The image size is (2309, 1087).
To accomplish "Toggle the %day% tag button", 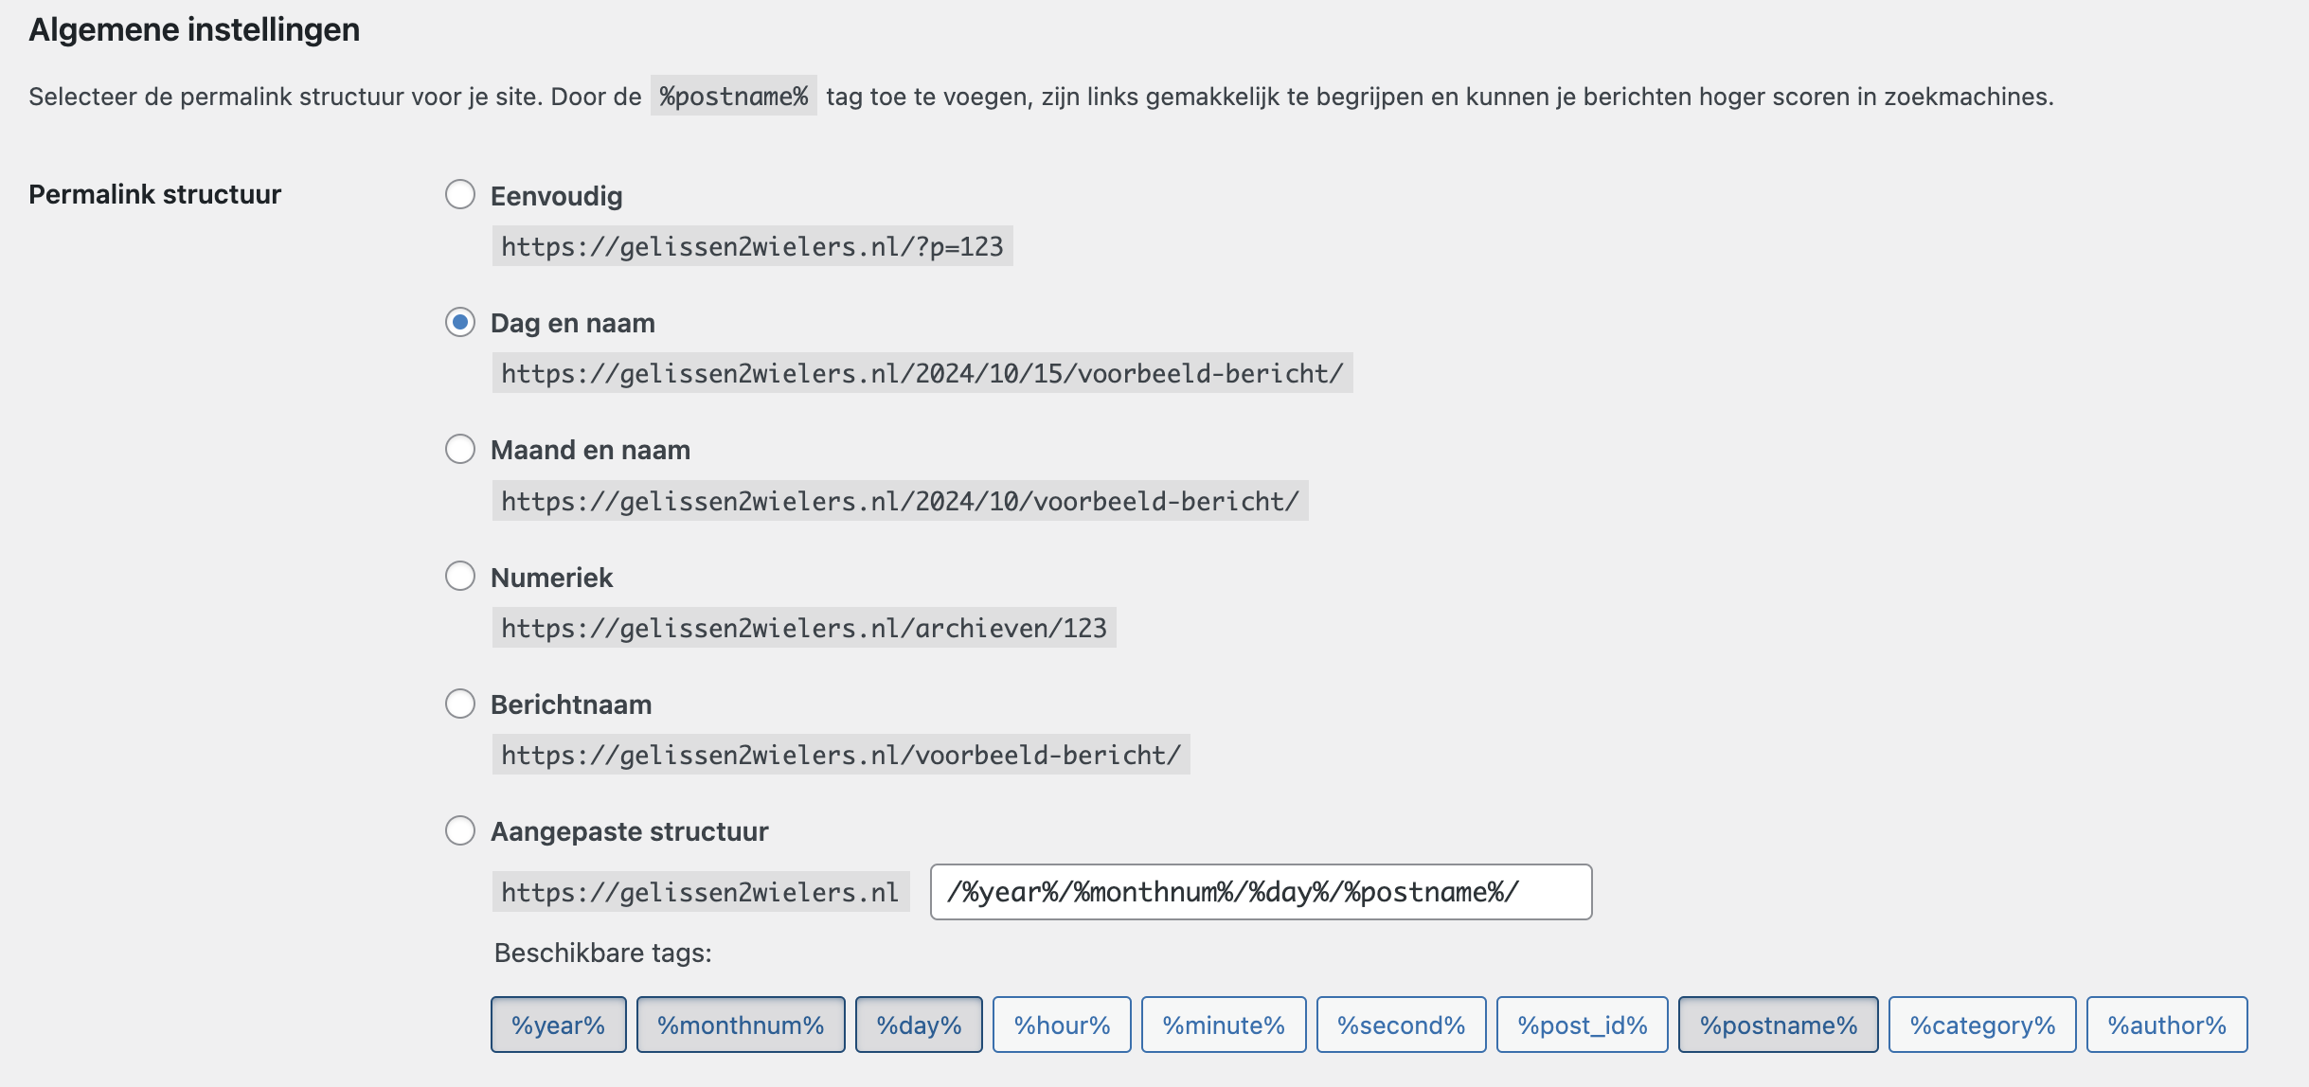I will pos(919,1025).
